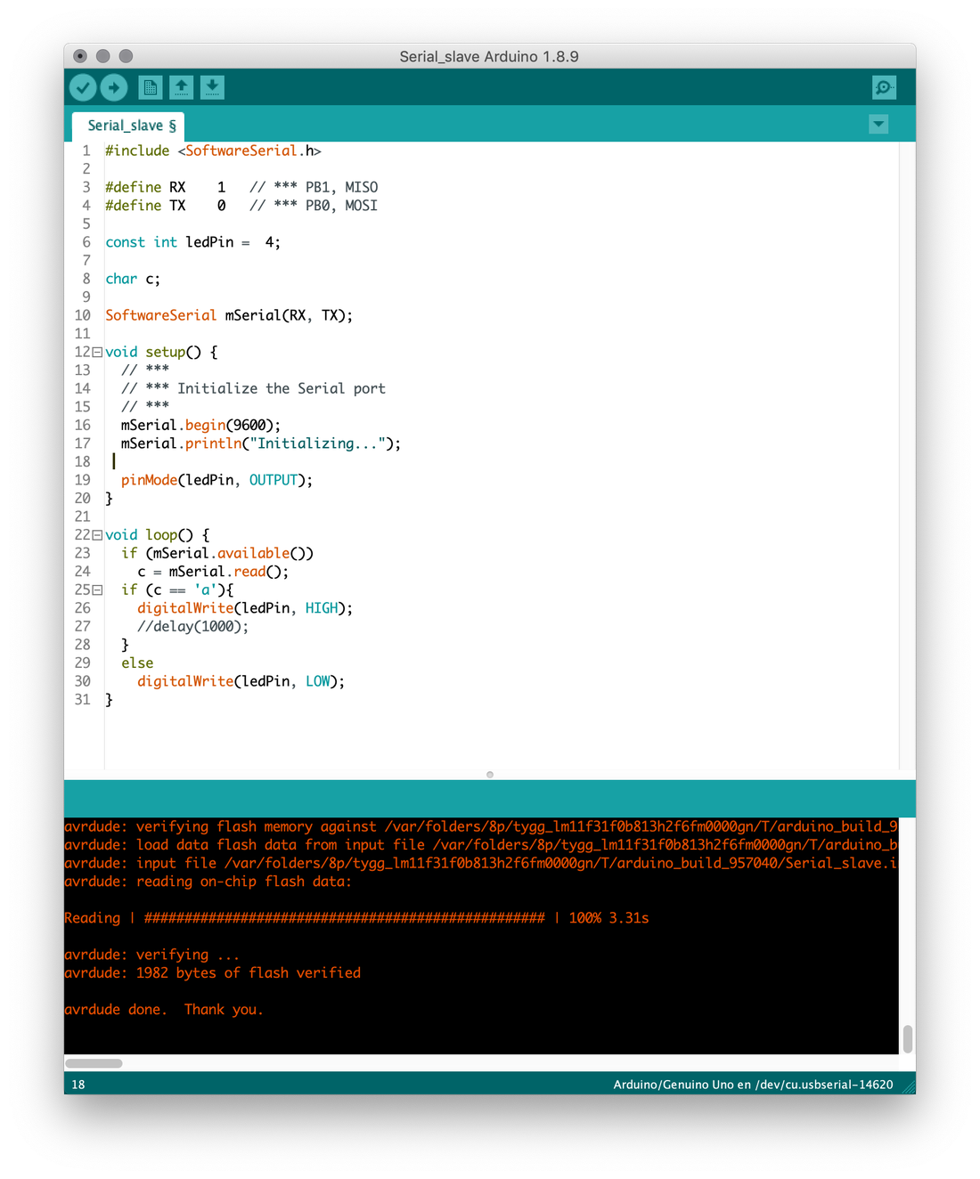980x1179 pixels.
Task: Click the 'pinMode(ledPin, OUTPUT);' line
Action: [x=216, y=480]
